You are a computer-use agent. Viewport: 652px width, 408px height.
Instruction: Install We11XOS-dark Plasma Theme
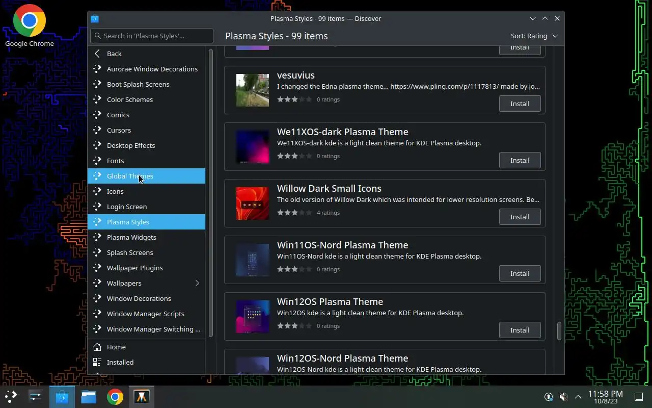520,160
